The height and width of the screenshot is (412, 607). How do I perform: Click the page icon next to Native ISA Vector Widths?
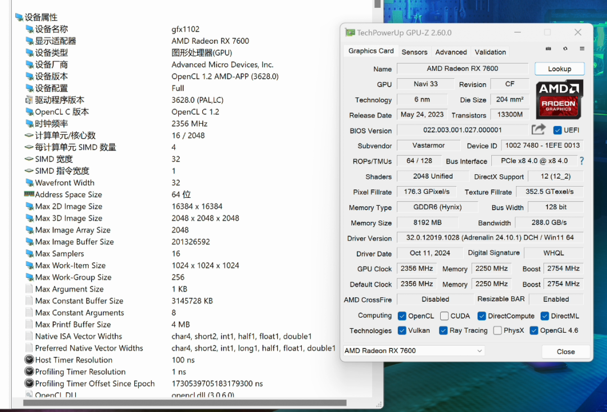[29, 336]
